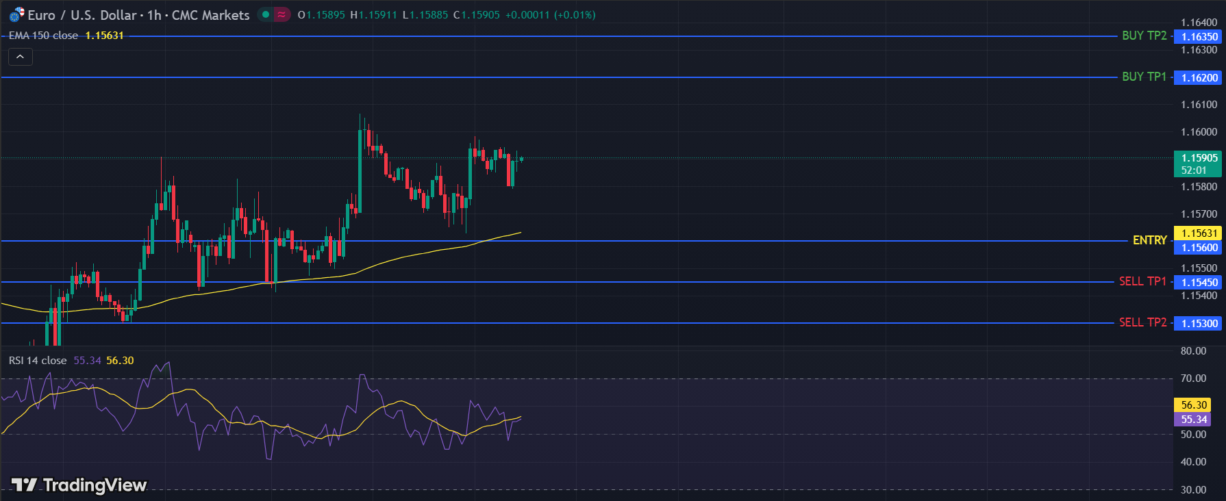1226x501 pixels.
Task: Click the EUR/USD flag icon
Action: (x=16, y=14)
